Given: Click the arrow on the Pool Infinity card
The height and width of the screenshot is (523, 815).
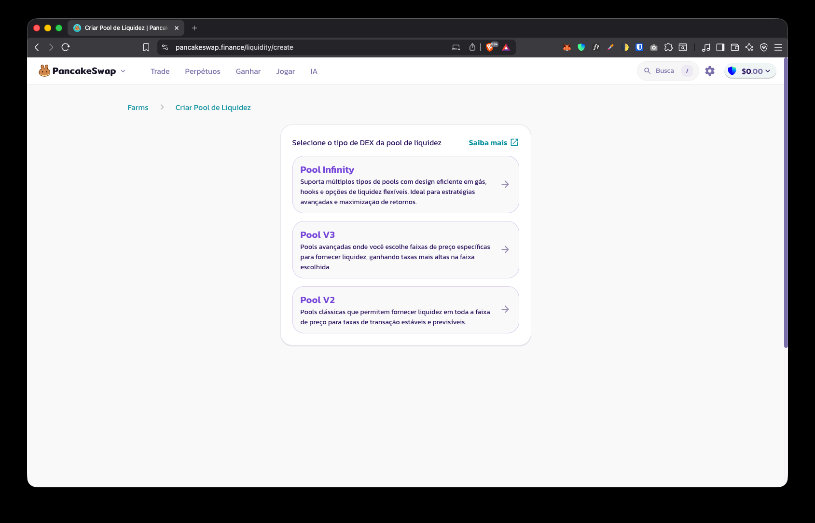Looking at the screenshot, I should click(x=505, y=184).
